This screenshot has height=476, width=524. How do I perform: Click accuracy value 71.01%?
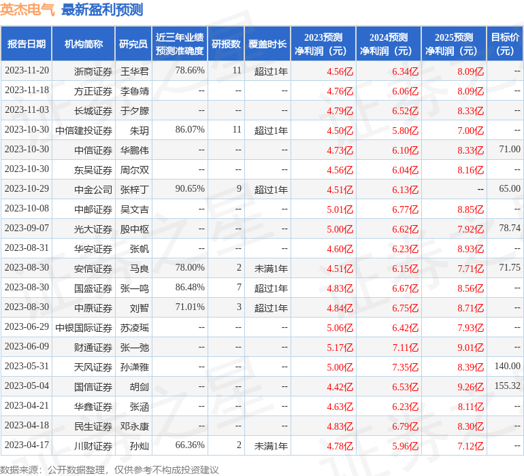coord(190,307)
